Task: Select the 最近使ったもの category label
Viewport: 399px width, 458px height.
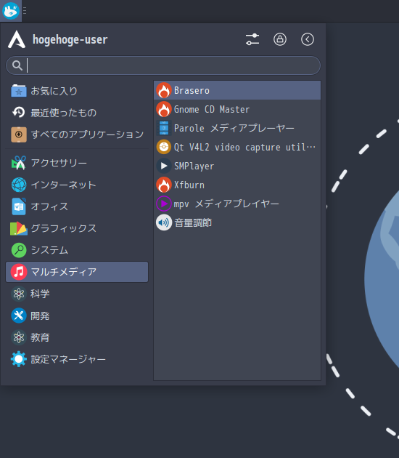Action: click(64, 113)
